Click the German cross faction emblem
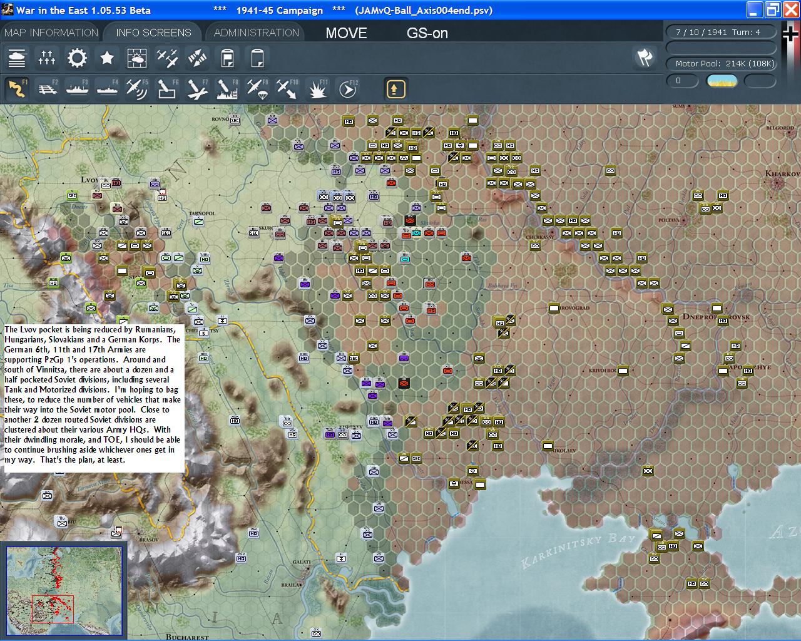The image size is (801, 641). click(x=790, y=34)
